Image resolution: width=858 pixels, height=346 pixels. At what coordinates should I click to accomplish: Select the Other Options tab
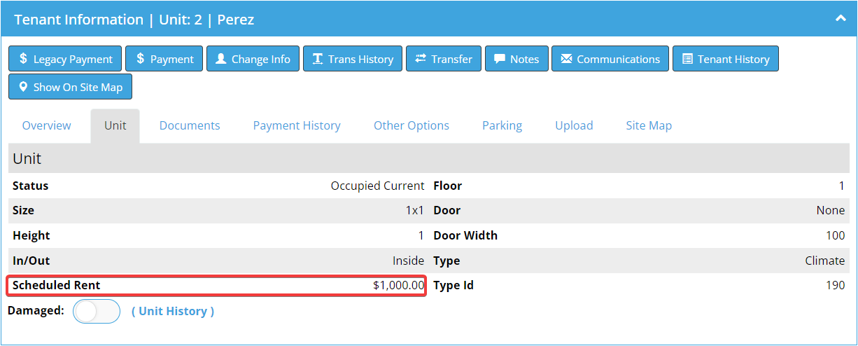coord(412,125)
